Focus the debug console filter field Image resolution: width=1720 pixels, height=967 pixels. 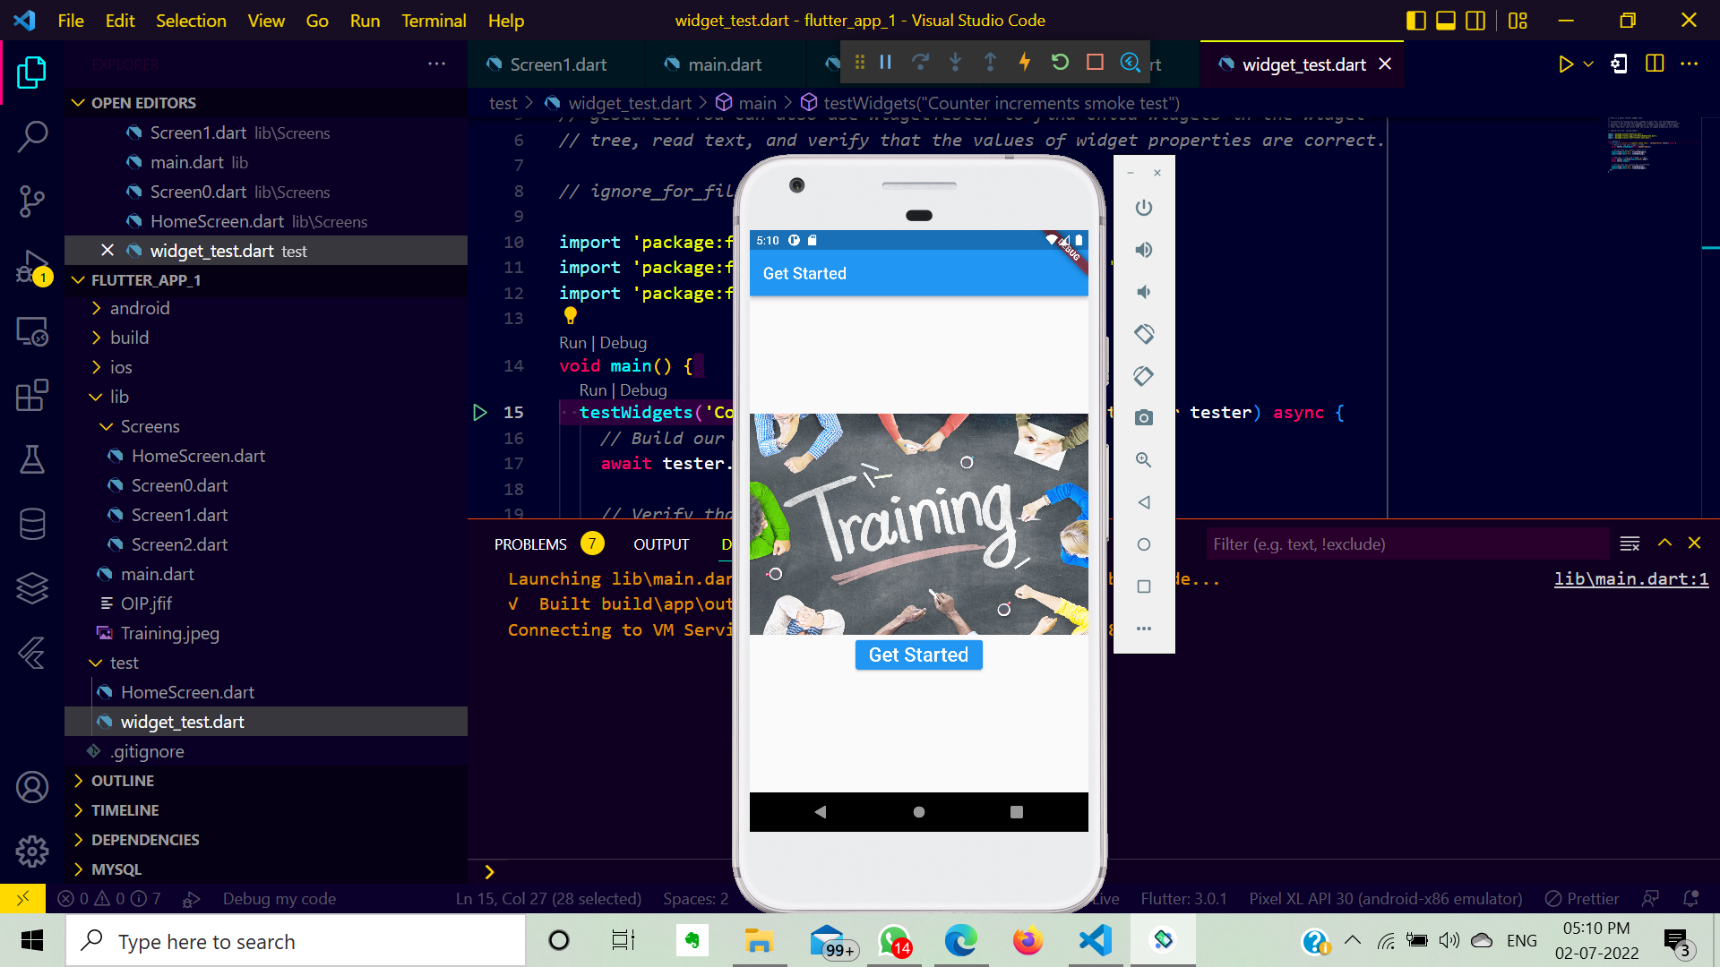click(x=1406, y=544)
